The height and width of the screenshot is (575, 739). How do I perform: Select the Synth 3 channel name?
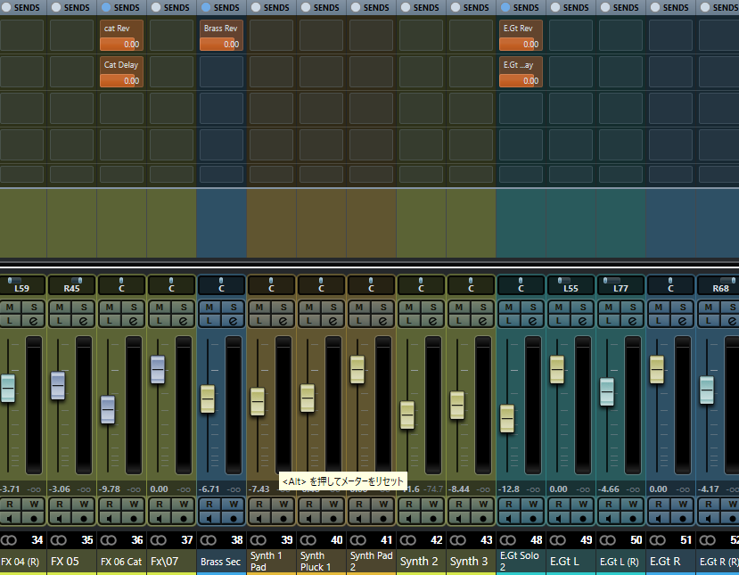(x=472, y=562)
